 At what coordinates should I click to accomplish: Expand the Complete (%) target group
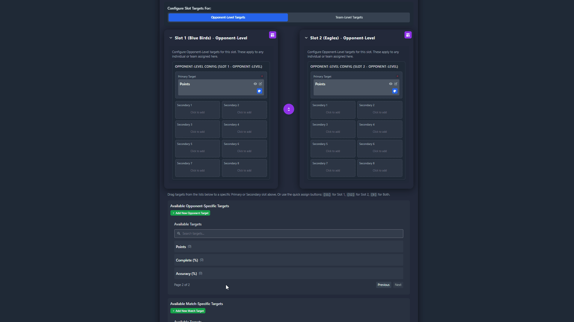point(288,260)
